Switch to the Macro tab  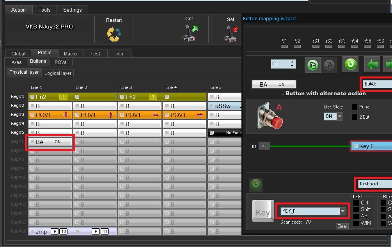70,53
